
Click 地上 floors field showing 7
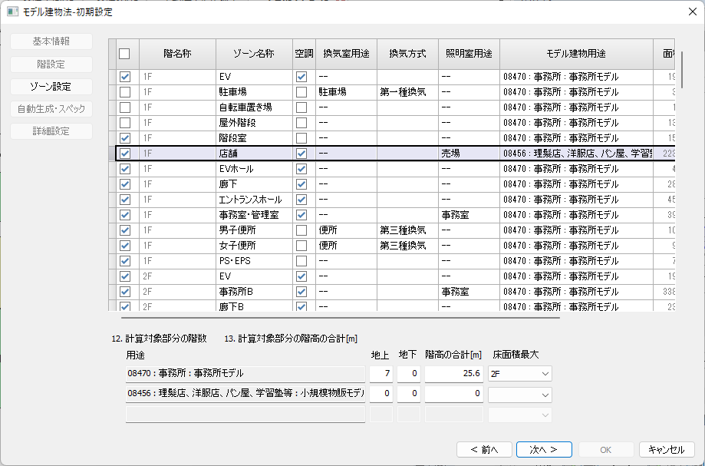[x=381, y=373]
